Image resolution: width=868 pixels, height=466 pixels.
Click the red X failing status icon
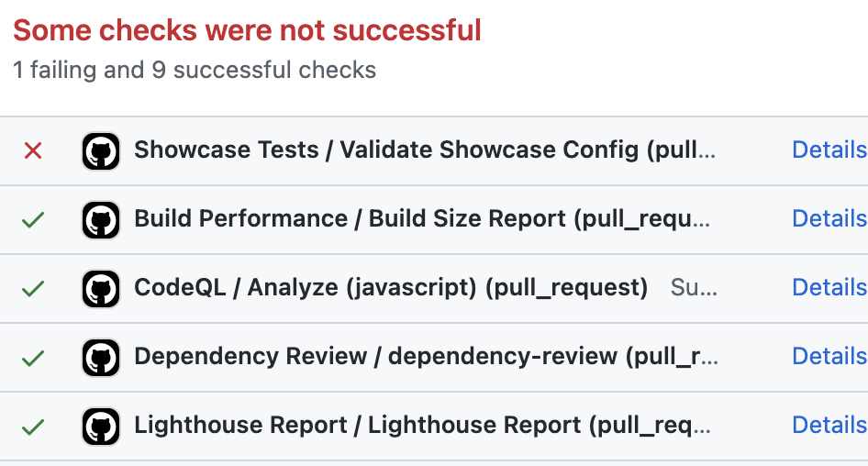pos(33,150)
